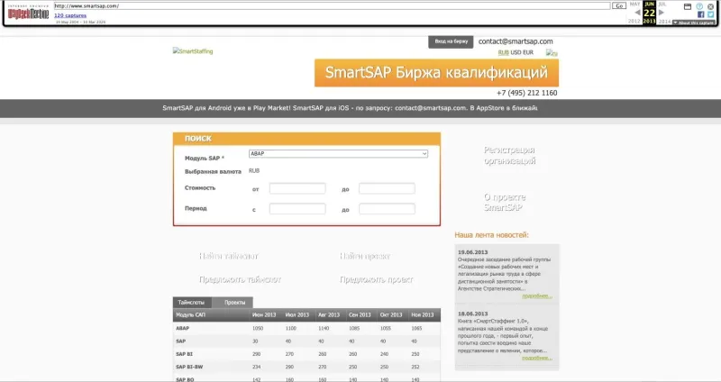
Task: Click the SmartSAP Биржа квалификаций banner
Action: coord(436,73)
